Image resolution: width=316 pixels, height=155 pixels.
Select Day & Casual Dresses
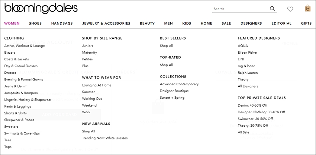tap(21, 66)
